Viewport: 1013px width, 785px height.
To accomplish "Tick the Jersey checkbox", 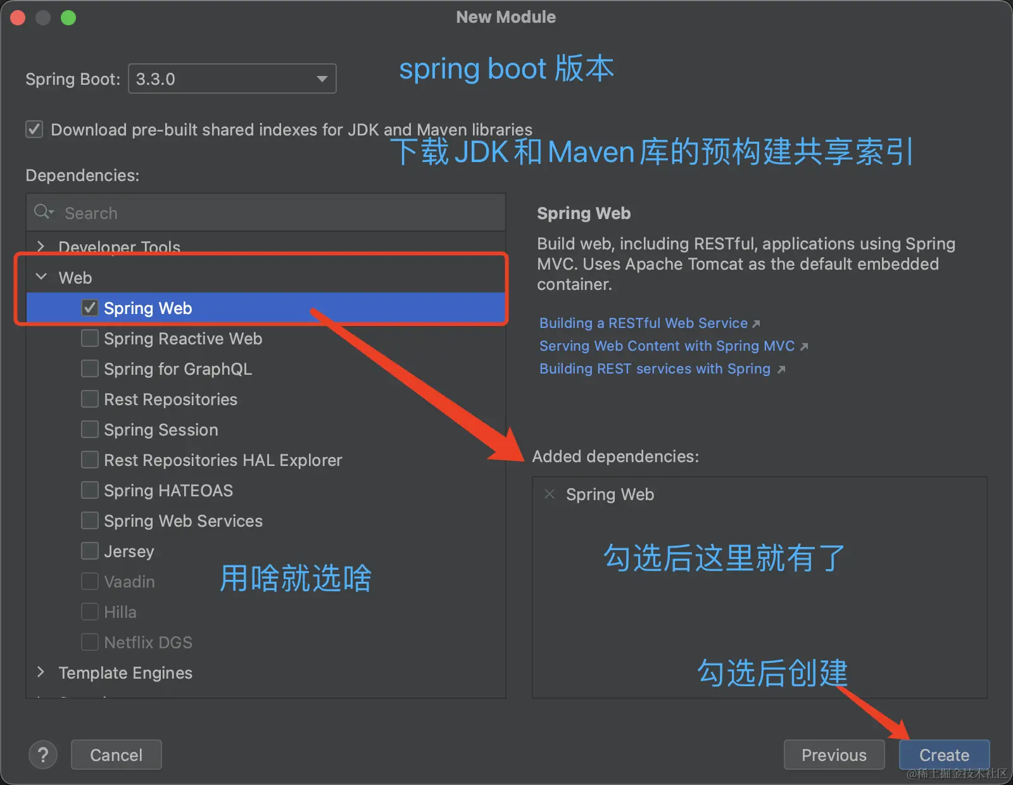I will pyautogui.click(x=90, y=551).
